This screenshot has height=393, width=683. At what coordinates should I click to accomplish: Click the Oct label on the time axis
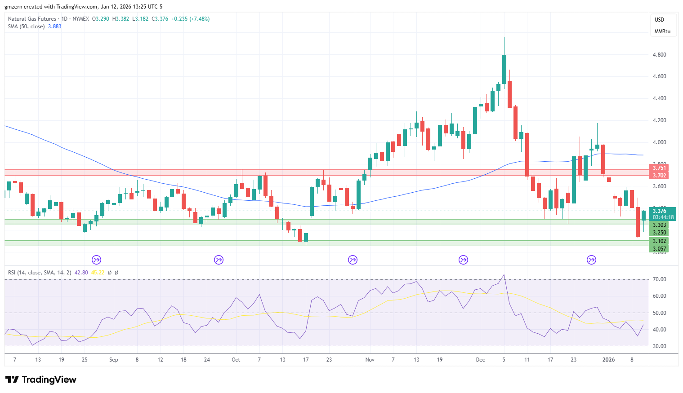click(236, 360)
